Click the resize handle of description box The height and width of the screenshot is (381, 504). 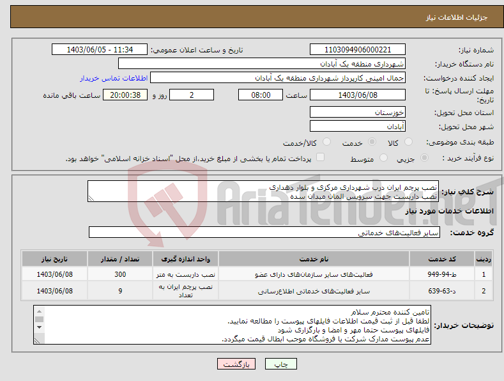(91, 198)
